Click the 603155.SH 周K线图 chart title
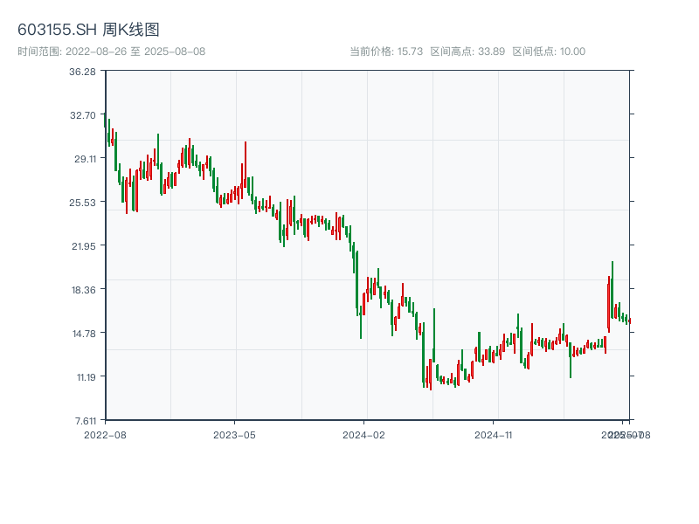Screen dimensions: 699x524 coord(88,31)
